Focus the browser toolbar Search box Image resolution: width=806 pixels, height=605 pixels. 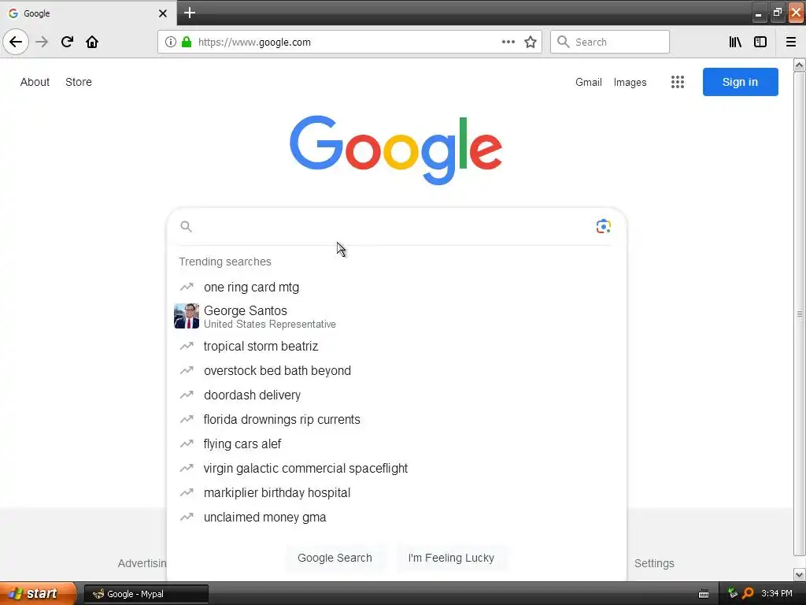point(610,42)
